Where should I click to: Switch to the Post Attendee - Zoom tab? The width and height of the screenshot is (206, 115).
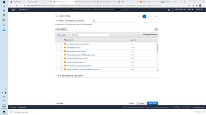click(171, 2)
